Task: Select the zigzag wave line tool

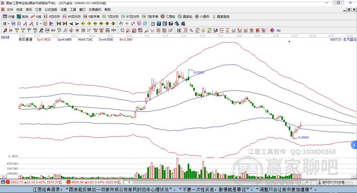Action: (x=152, y=31)
